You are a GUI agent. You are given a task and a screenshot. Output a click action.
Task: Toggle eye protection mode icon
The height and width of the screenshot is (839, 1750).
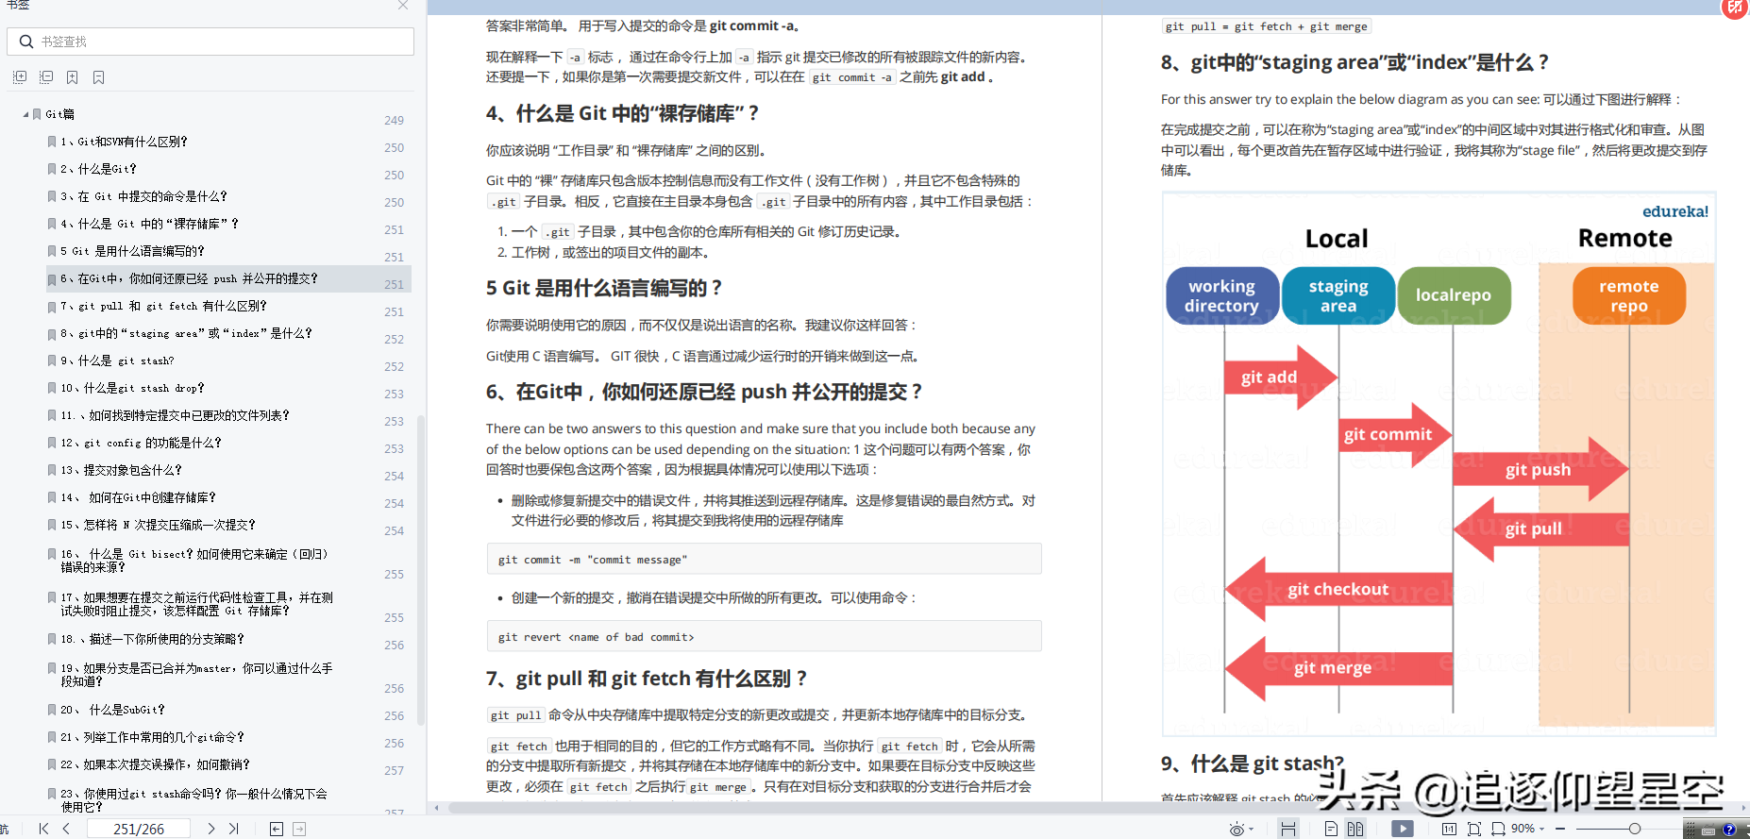click(x=1237, y=829)
